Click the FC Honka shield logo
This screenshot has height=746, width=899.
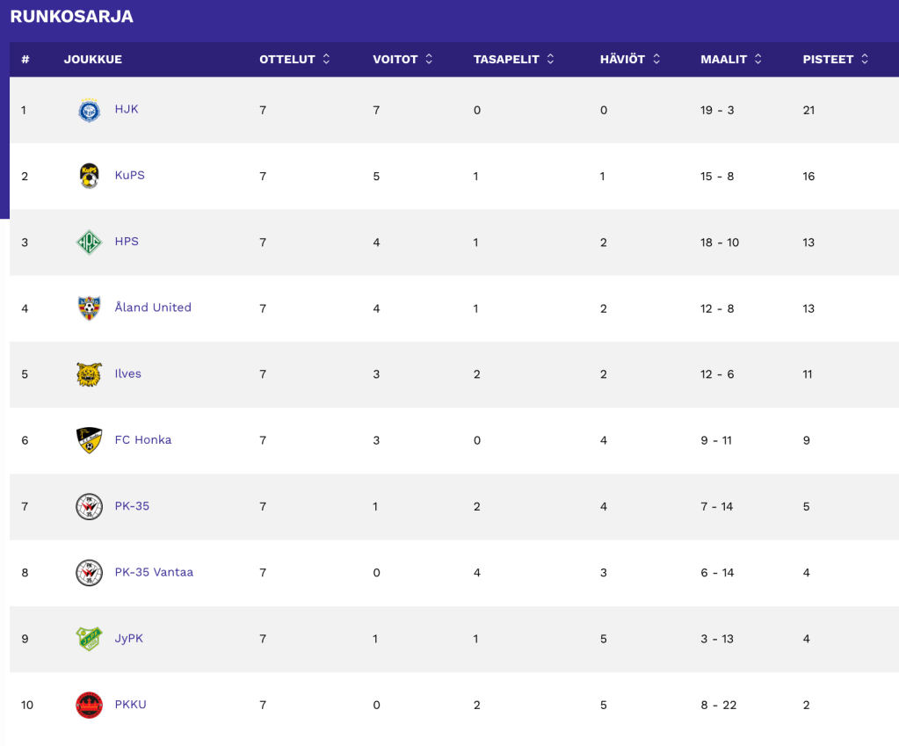pos(89,440)
